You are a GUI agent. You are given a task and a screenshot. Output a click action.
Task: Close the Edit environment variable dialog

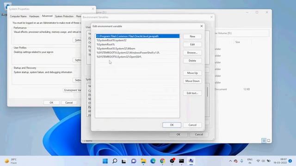pos(202,26)
